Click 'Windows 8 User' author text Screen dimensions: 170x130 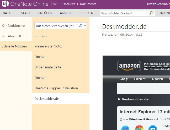click(141, 119)
